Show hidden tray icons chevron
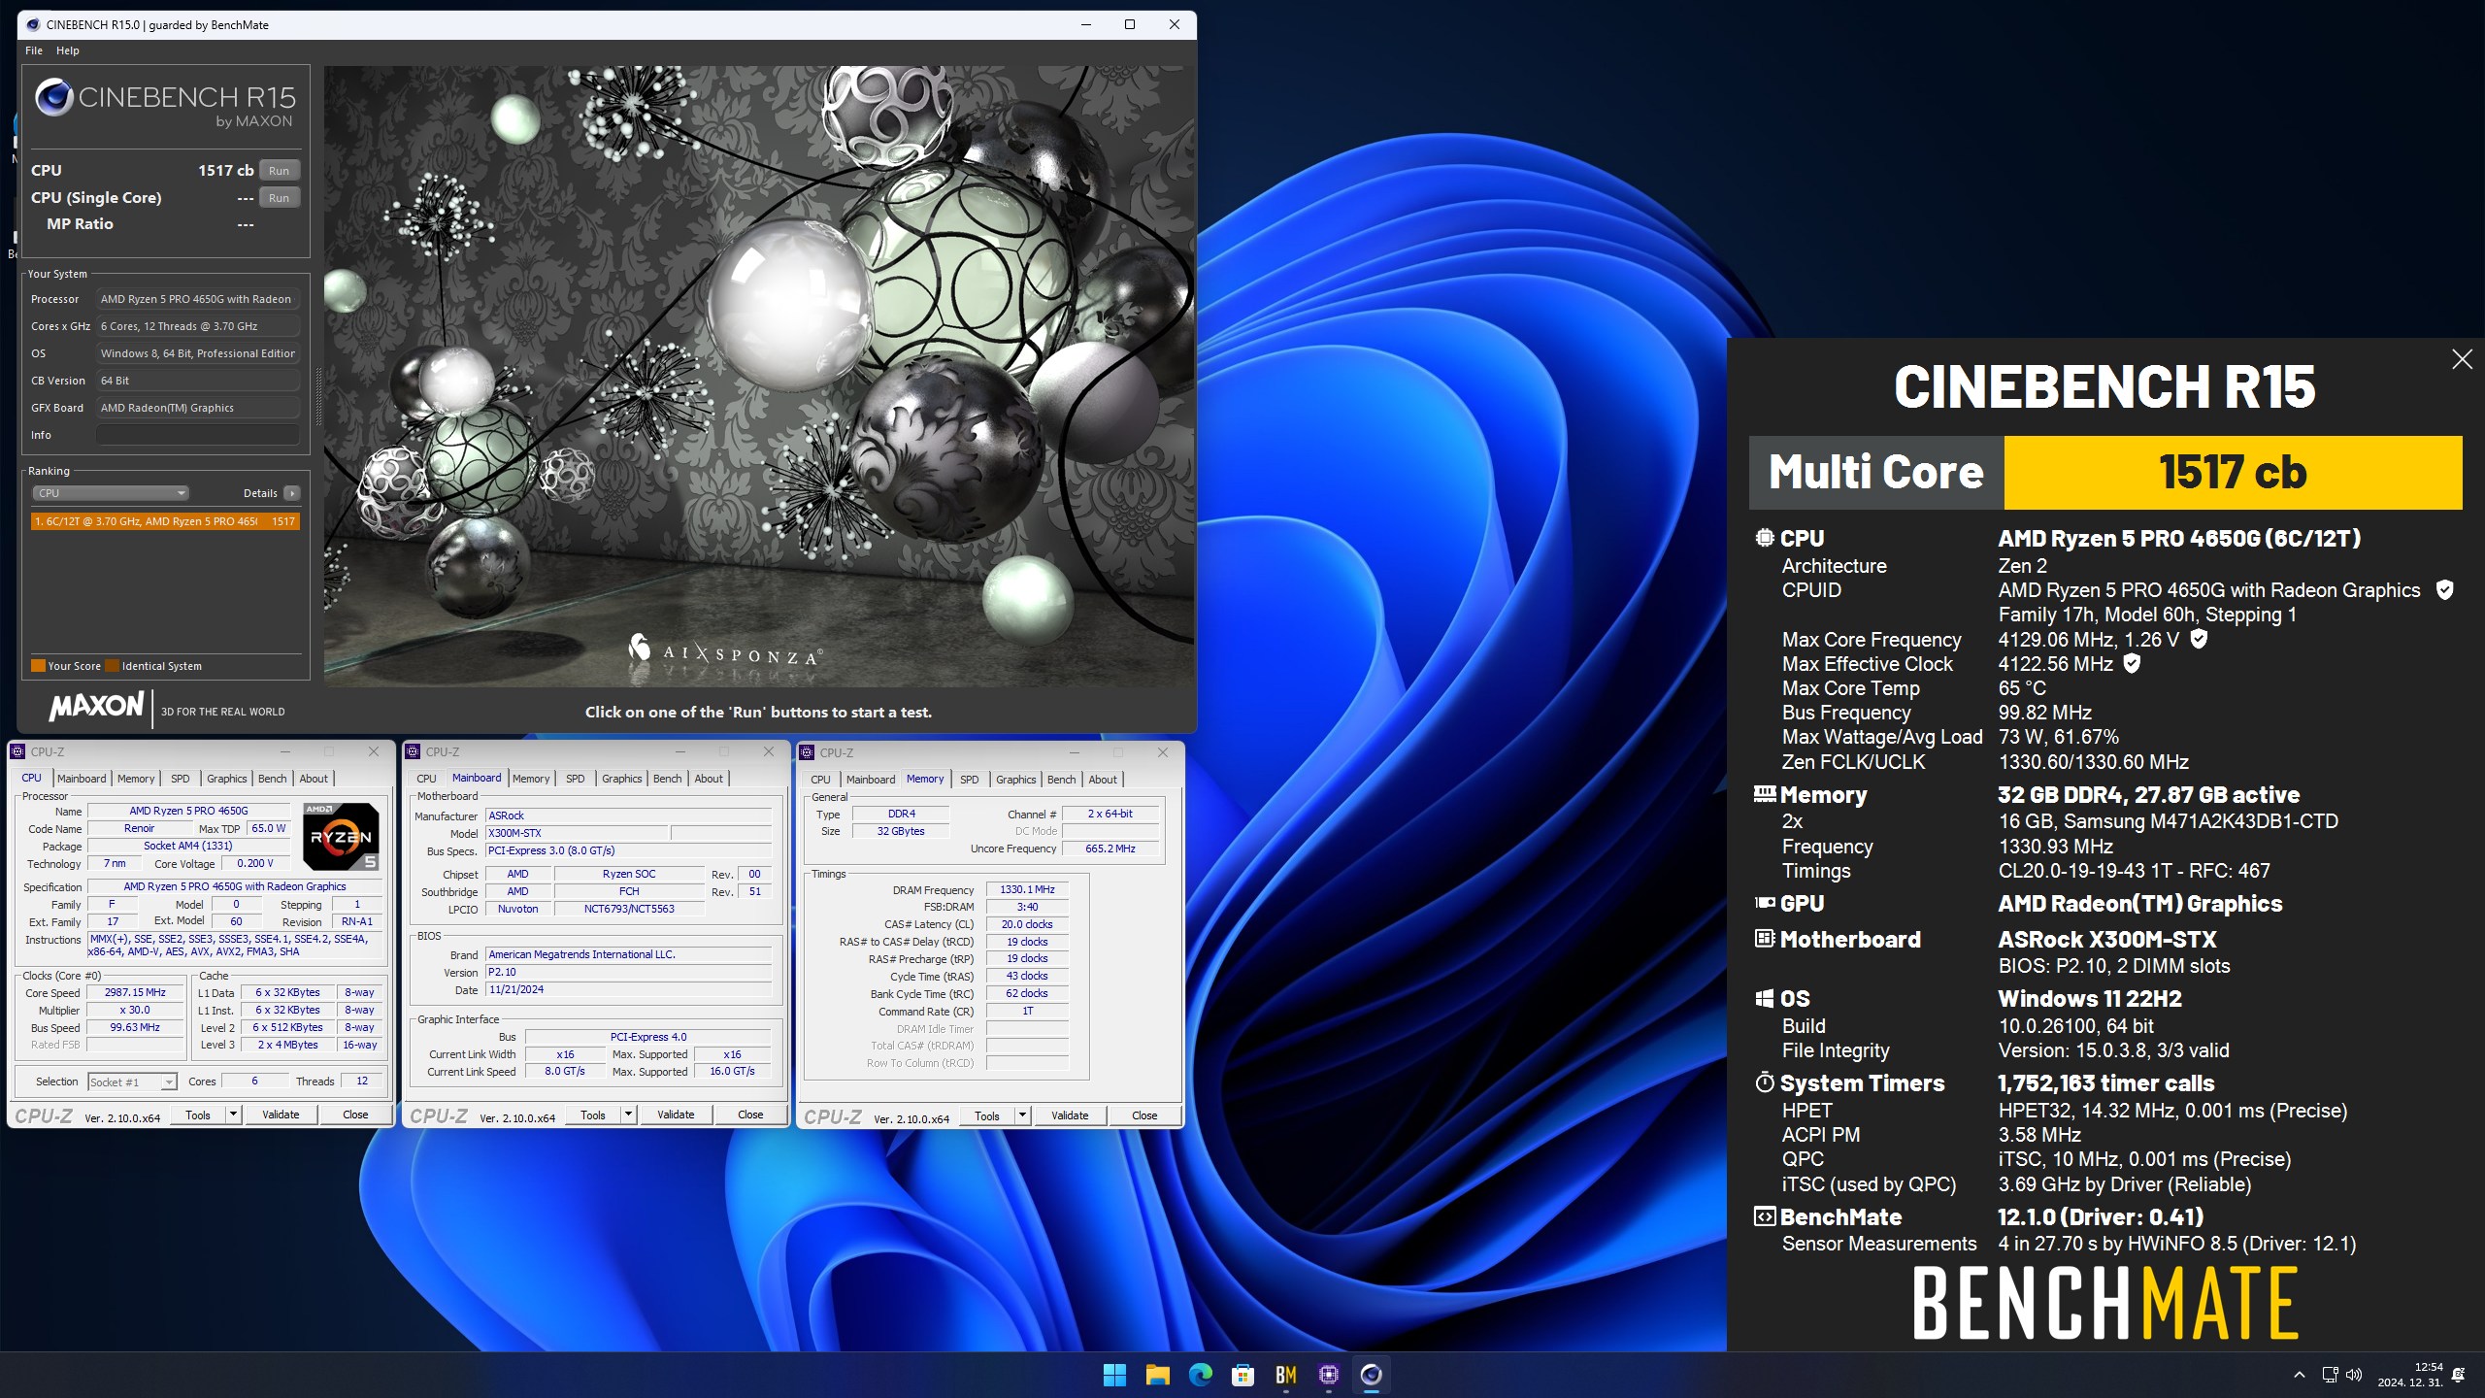Screen dimensions: 2485x1398 point(2299,1375)
